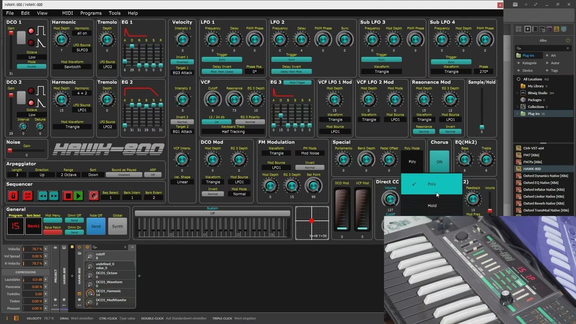576x324 pixels.
Task: Click the crown icon above PROJECT strip
Action: [x=55, y=247]
